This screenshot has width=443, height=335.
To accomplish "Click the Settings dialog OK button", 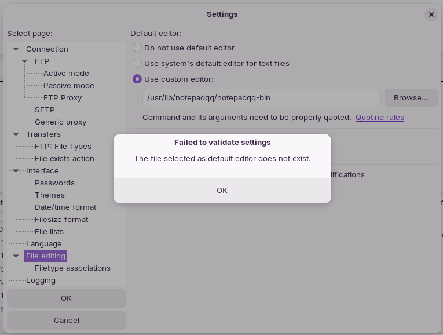I will pyautogui.click(x=67, y=298).
